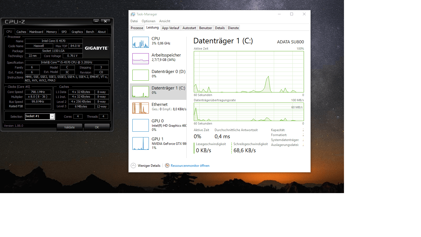This screenshot has height=237, width=421.
Task: Close the CPU-Z window
Action: coord(105,21)
